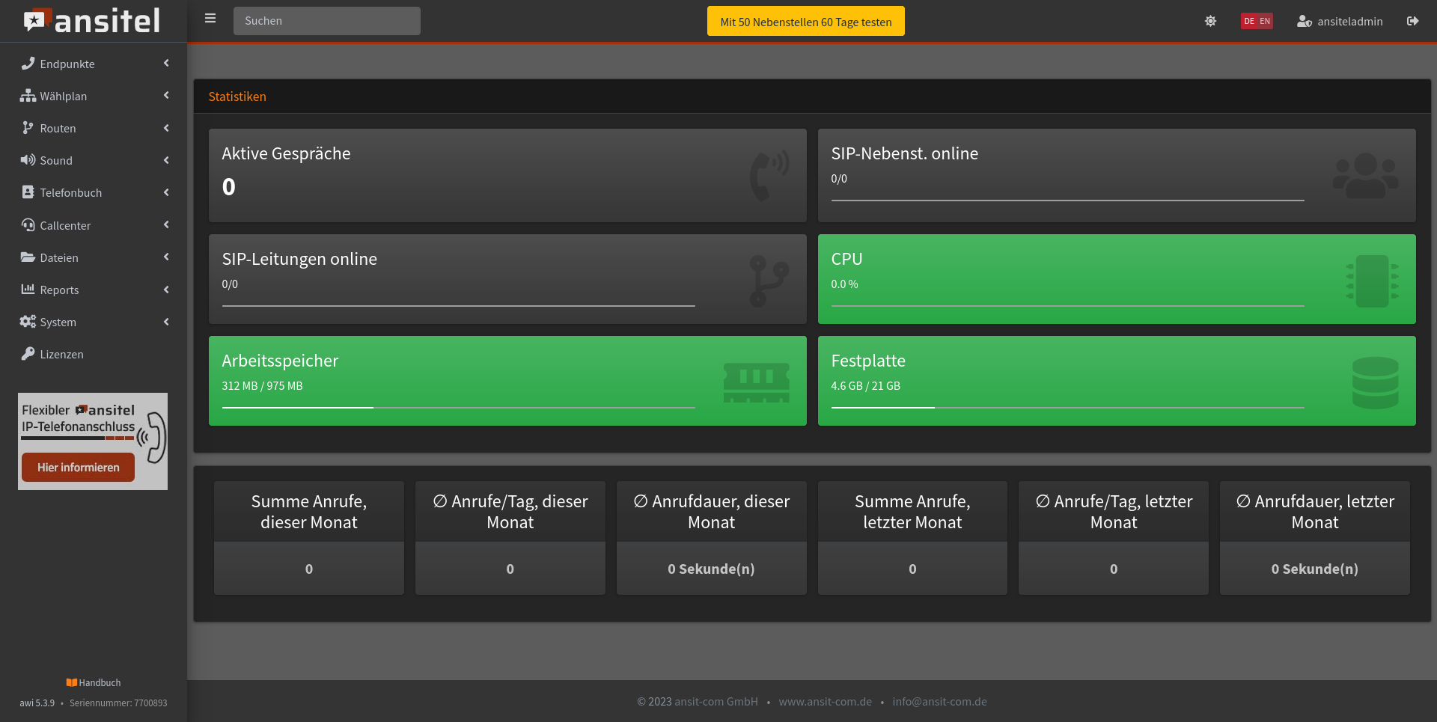Click the hamburger sidebar toggle icon
Image resolution: width=1437 pixels, height=722 pixels.
point(210,19)
